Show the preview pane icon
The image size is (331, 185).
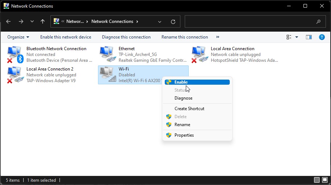309,37
